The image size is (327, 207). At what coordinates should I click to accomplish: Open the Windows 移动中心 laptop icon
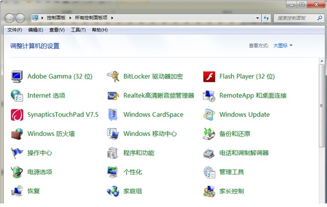tap(113, 134)
